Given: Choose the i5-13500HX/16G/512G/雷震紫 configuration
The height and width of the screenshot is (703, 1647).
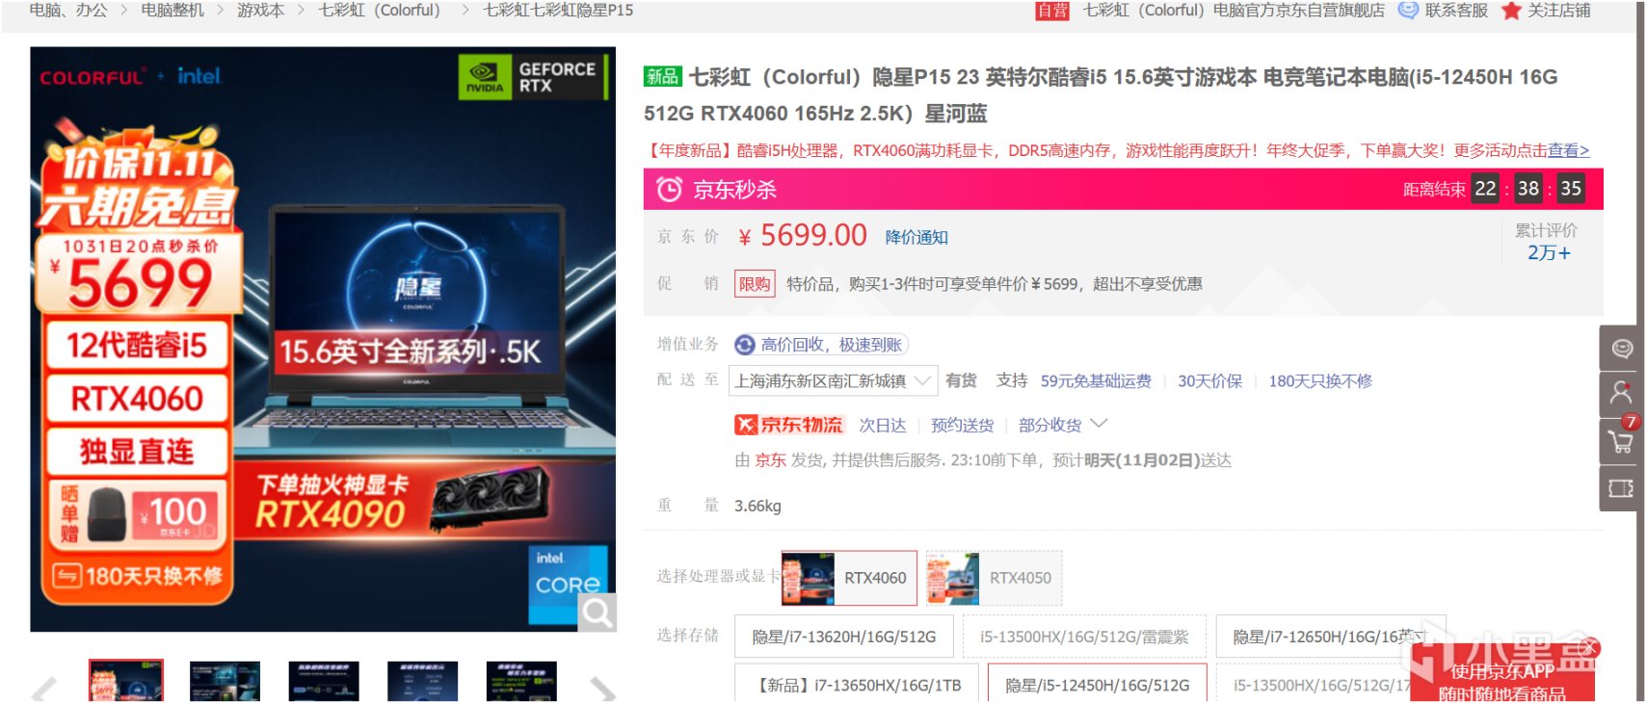Looking at the screenshot, I should (x=1084, y=637).
